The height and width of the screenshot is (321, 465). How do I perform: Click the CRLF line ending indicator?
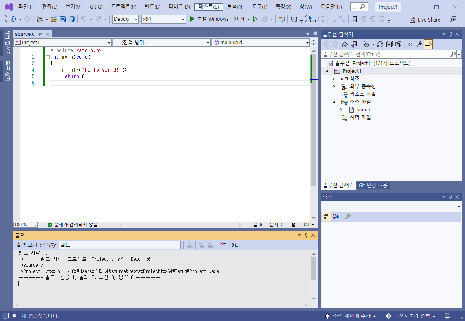coord(308,225)
